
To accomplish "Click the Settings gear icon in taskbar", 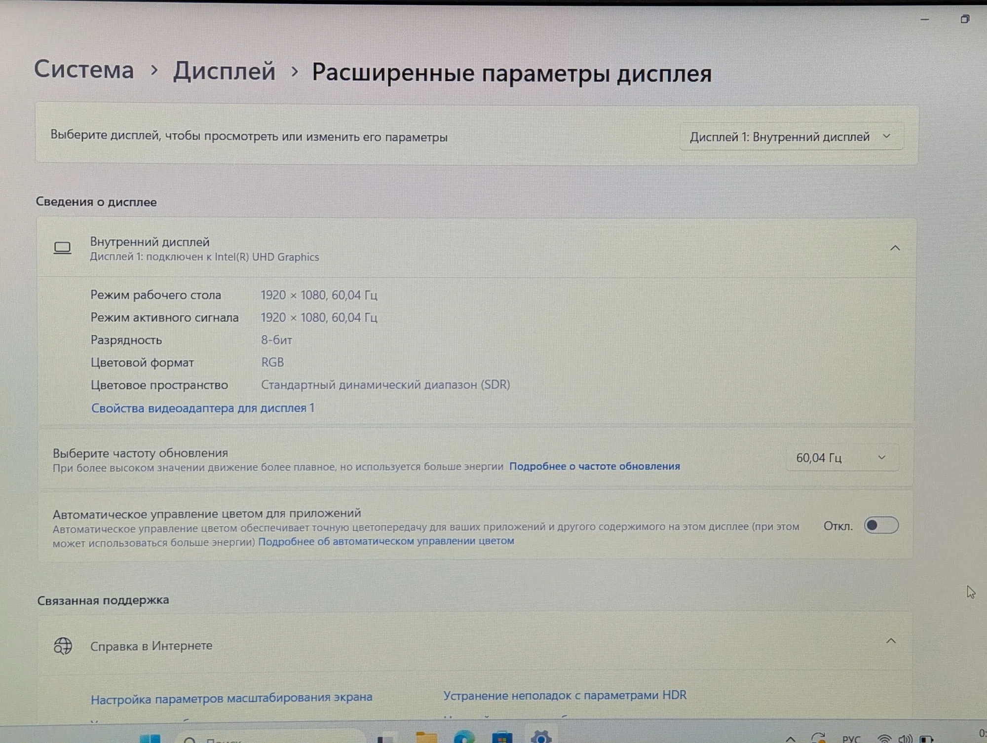I will click(x=541, y=737).
